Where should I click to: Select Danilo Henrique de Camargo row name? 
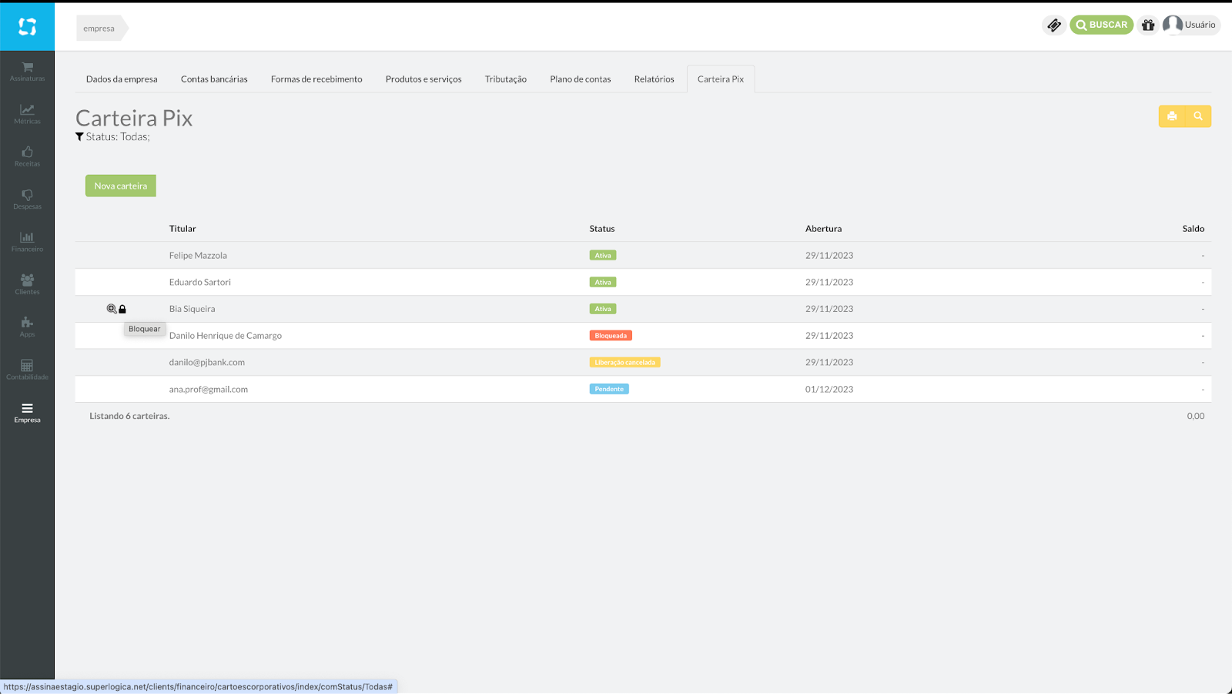[226, 336]
